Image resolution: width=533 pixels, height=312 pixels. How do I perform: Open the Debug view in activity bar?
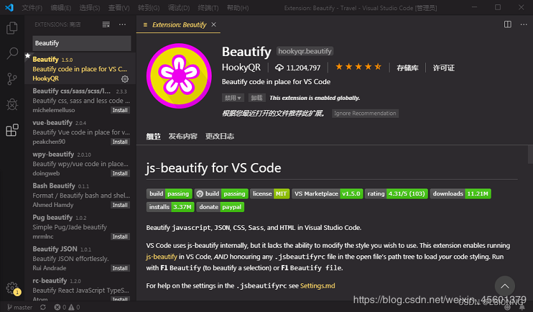[12, 104]
